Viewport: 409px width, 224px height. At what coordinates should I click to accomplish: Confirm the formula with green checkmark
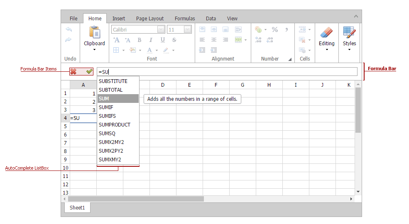tap(89, 72)
